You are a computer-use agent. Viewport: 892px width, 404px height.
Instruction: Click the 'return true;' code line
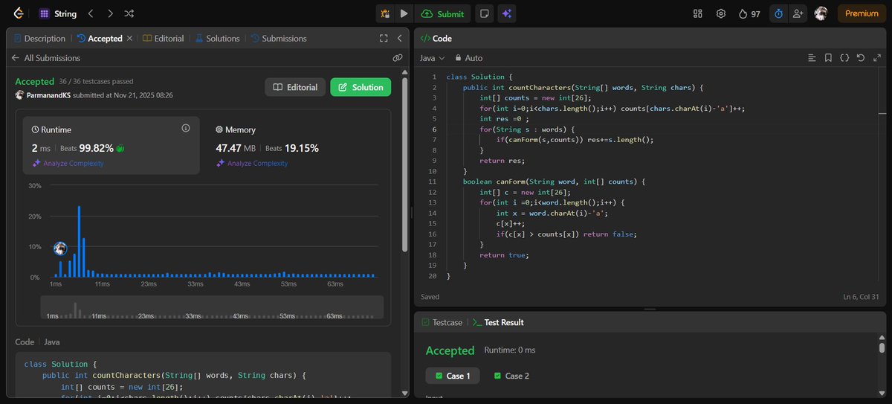pos(504,255)
